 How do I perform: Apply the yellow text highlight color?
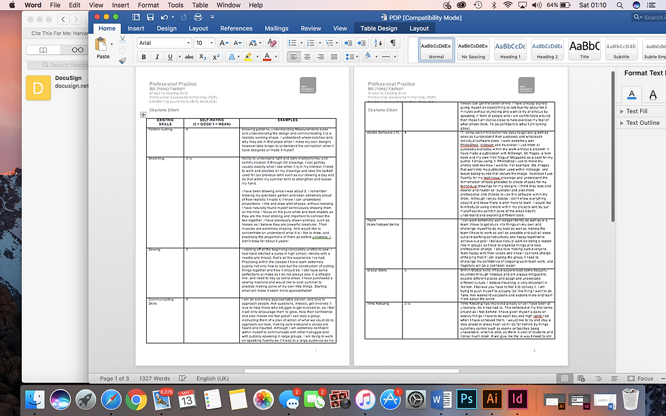click(248, 57)
